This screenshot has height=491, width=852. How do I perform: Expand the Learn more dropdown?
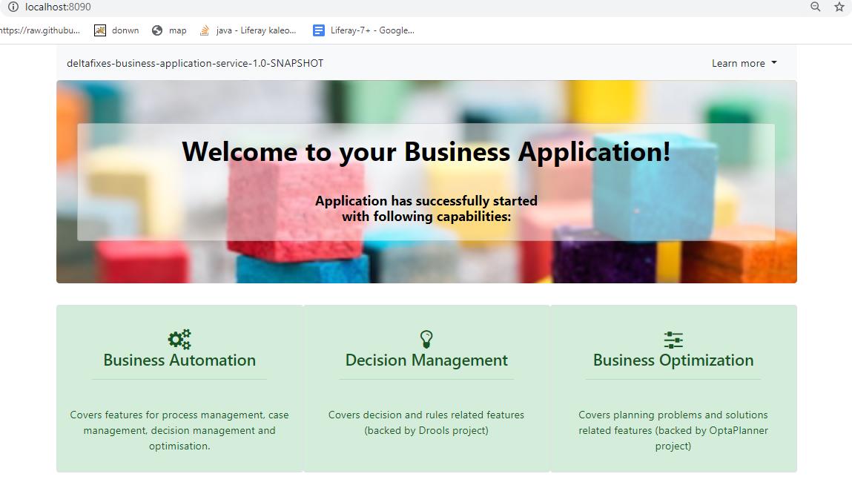pyautogui.click(x=744, y=63)
